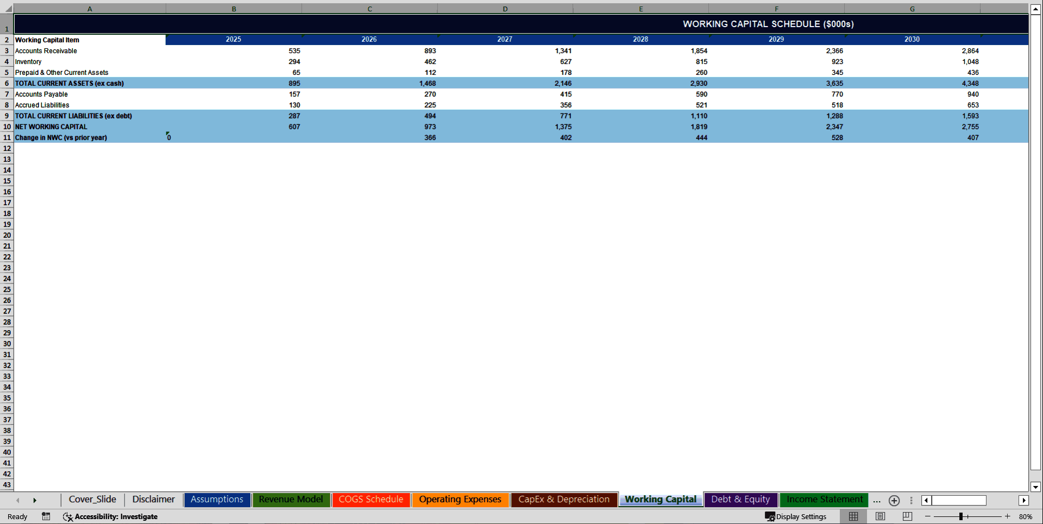Add a new sheet with the plus button

[x=894, y=501]
